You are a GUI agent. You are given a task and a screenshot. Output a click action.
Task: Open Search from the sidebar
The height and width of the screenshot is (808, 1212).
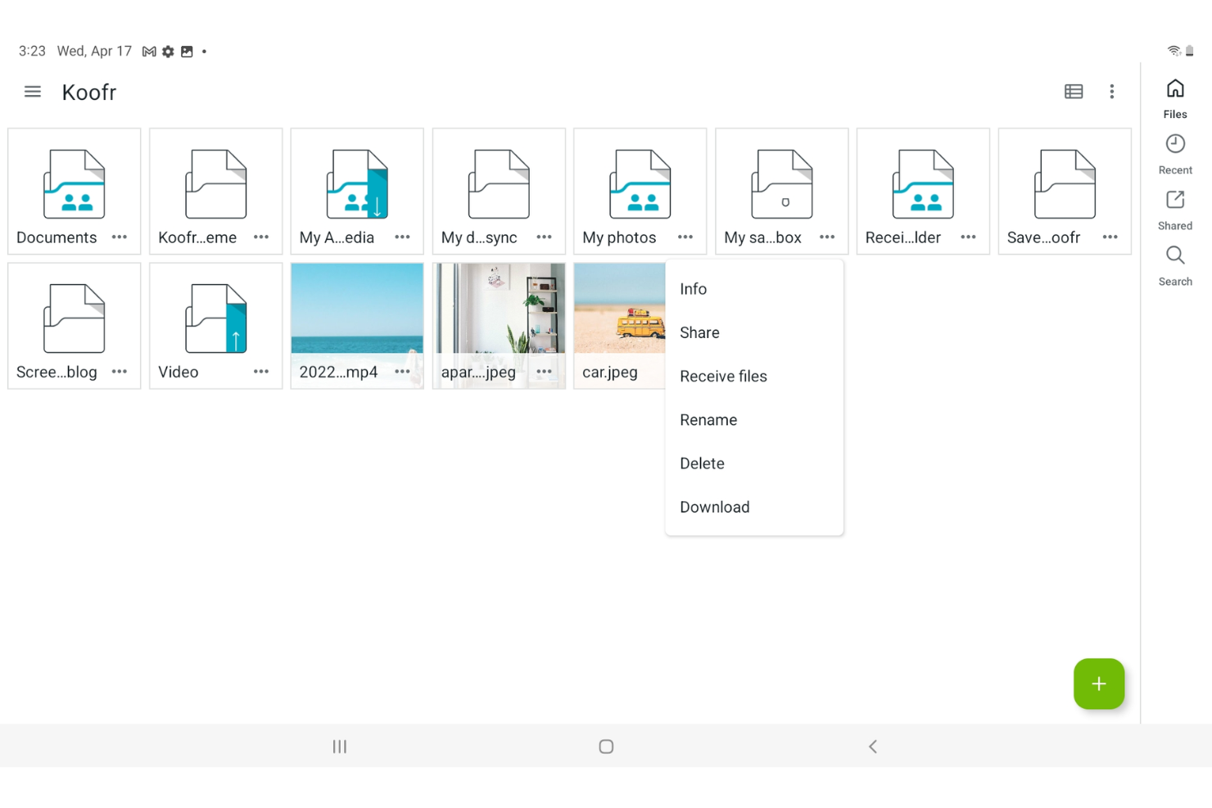[x=1174, y=264]
